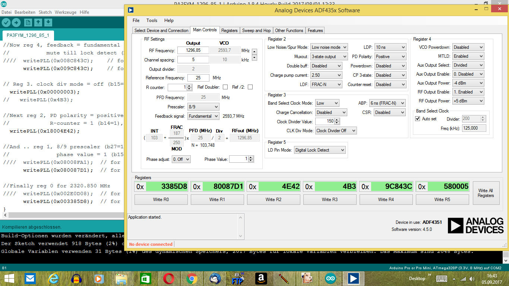Click the R counter spinner field
Image resolution: width=509 pixels, height=286 pixels.
point(180,87)
